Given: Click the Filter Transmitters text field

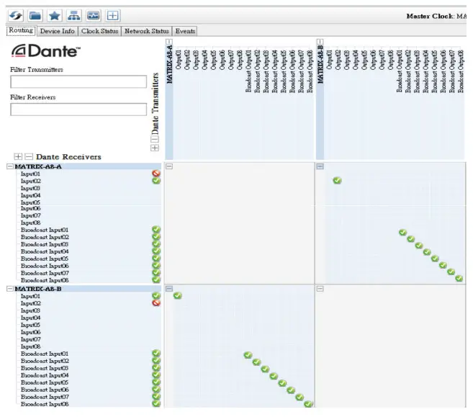Looking at the screenshot, I should pyautogui.click(x=78, y=82).
